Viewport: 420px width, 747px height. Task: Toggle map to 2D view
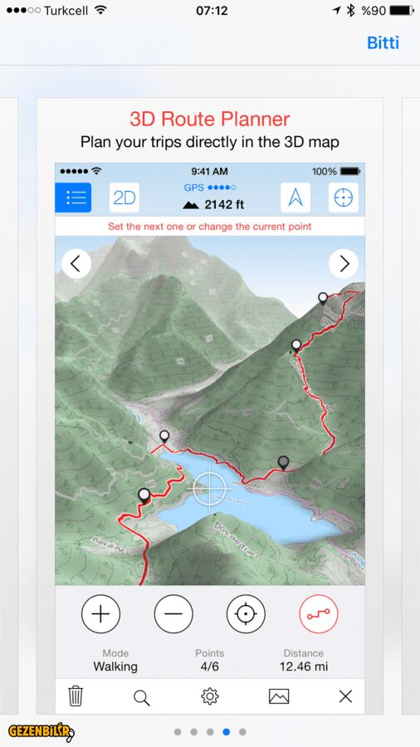tap(125, 198)
